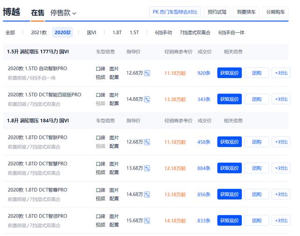The height and width of the screenshot is (236, 300).
Task: Get lowest price for 1.8TD DCT智领PRO
Action: (229, 221)
